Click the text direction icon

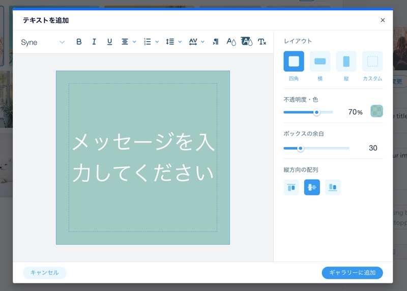pyautogui.click(x=216, y=42)
